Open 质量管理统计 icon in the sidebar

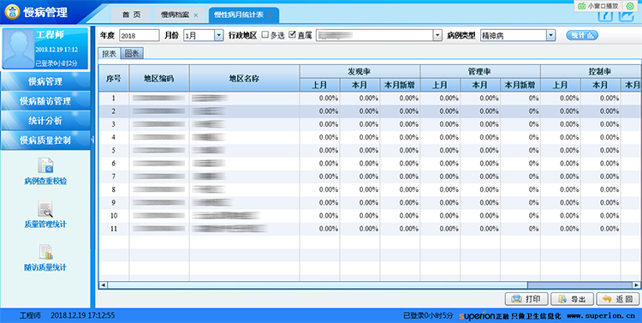(45, 209)
